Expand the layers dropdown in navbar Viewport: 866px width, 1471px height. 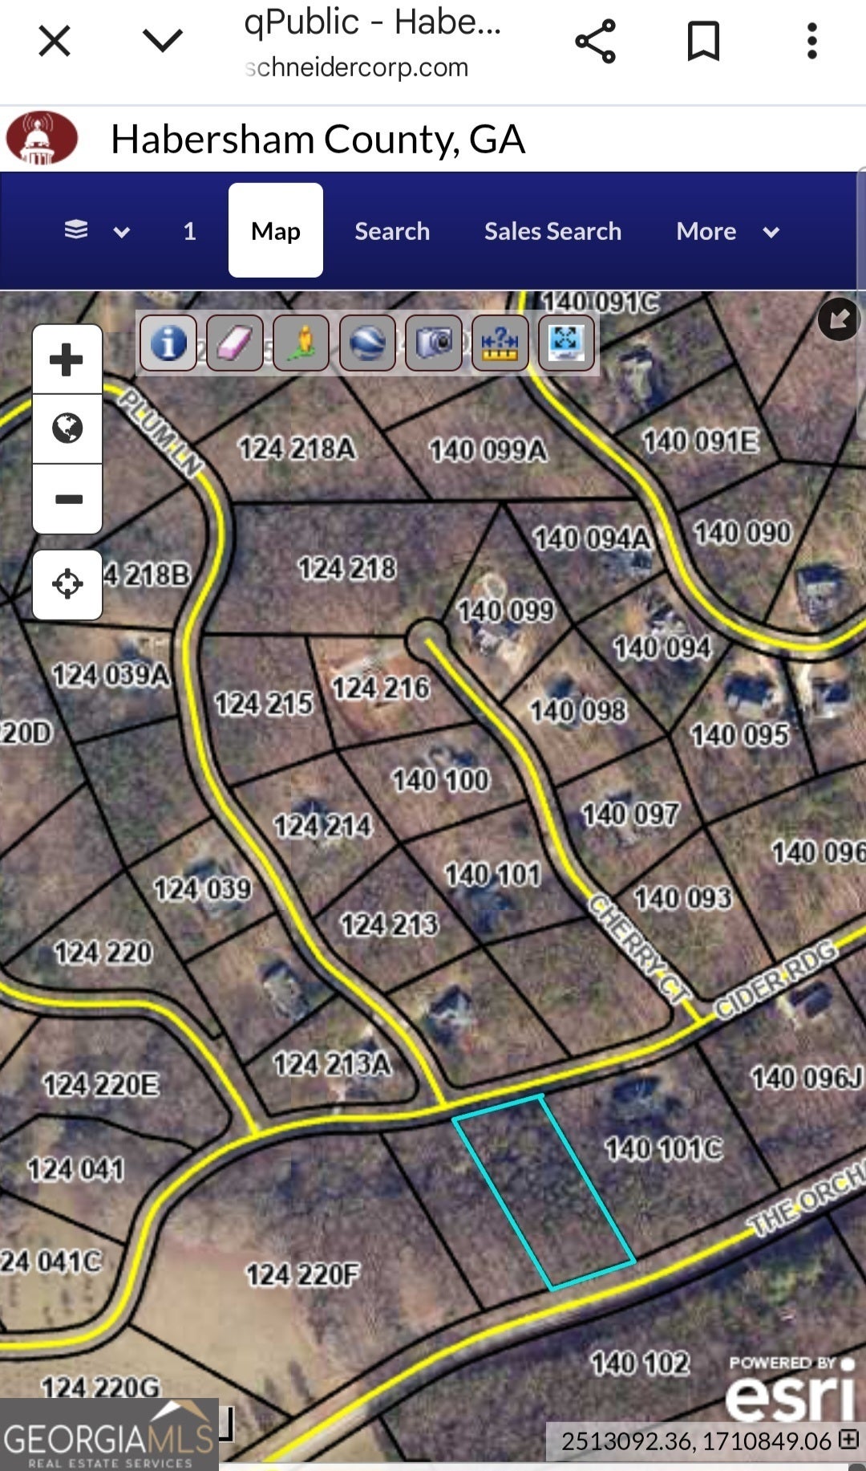[x=96, y=231]
